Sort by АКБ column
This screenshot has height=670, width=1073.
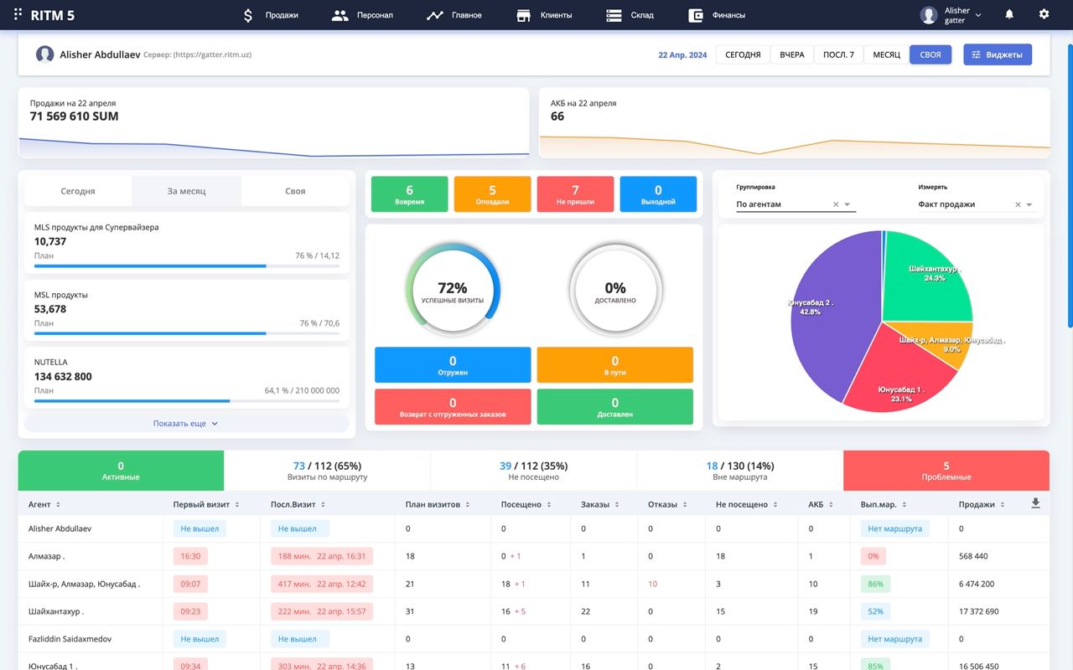[x=832, y=505]
